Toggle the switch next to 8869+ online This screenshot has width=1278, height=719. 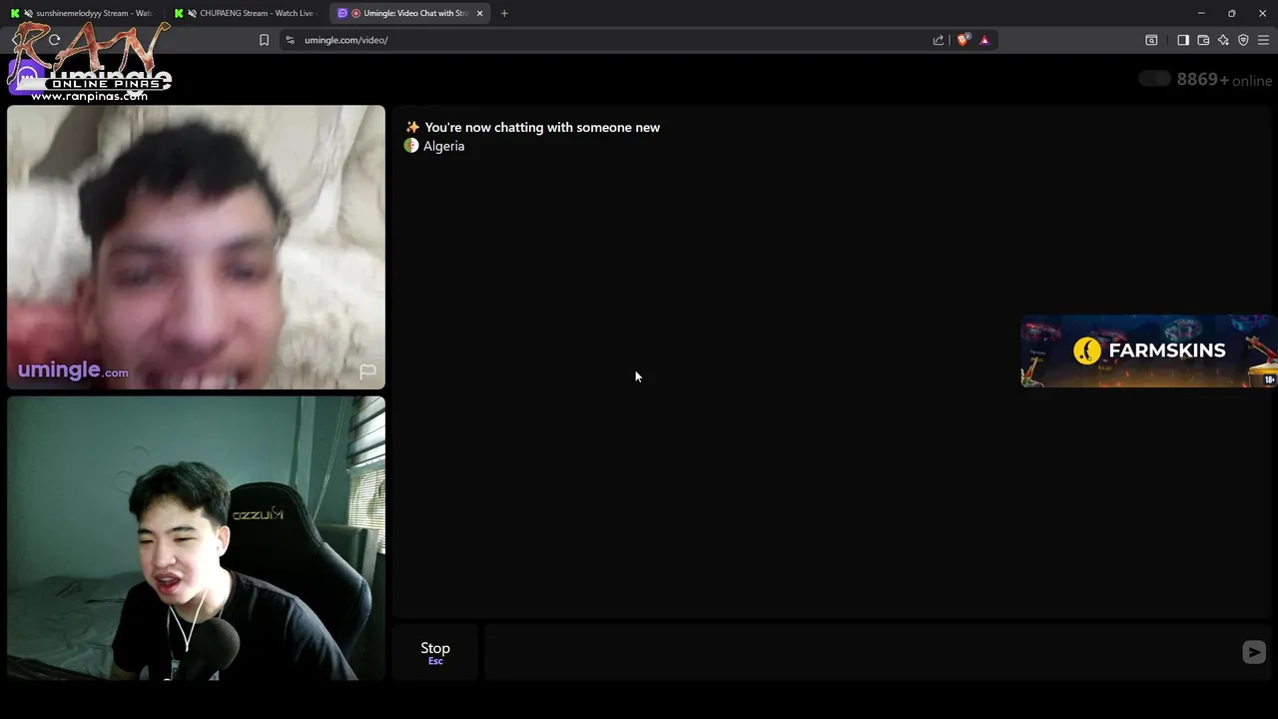point(1154,79)
